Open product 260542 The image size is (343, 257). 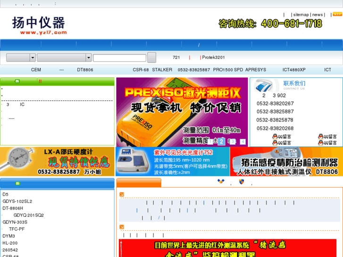coord(10,250)
